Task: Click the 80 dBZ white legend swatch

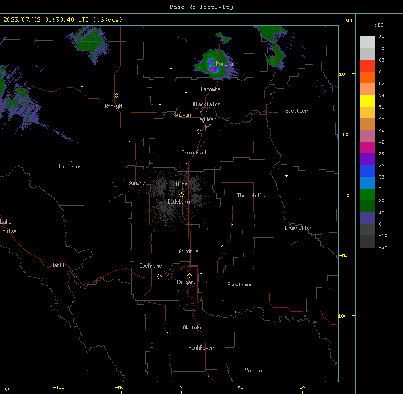Action: pyautogui.click(x=367, y=43)
